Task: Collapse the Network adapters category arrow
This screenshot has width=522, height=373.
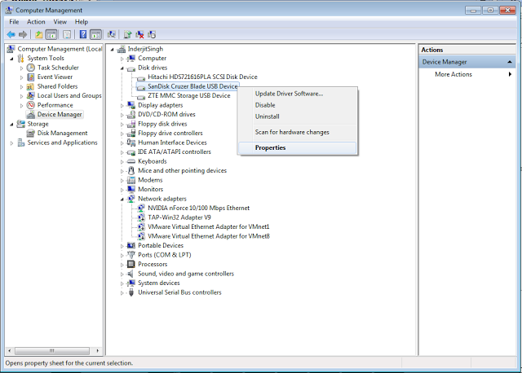Action: click(122, 200)
